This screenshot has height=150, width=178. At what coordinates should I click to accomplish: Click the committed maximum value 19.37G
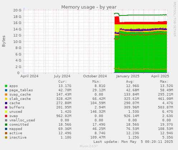point(167,125)
